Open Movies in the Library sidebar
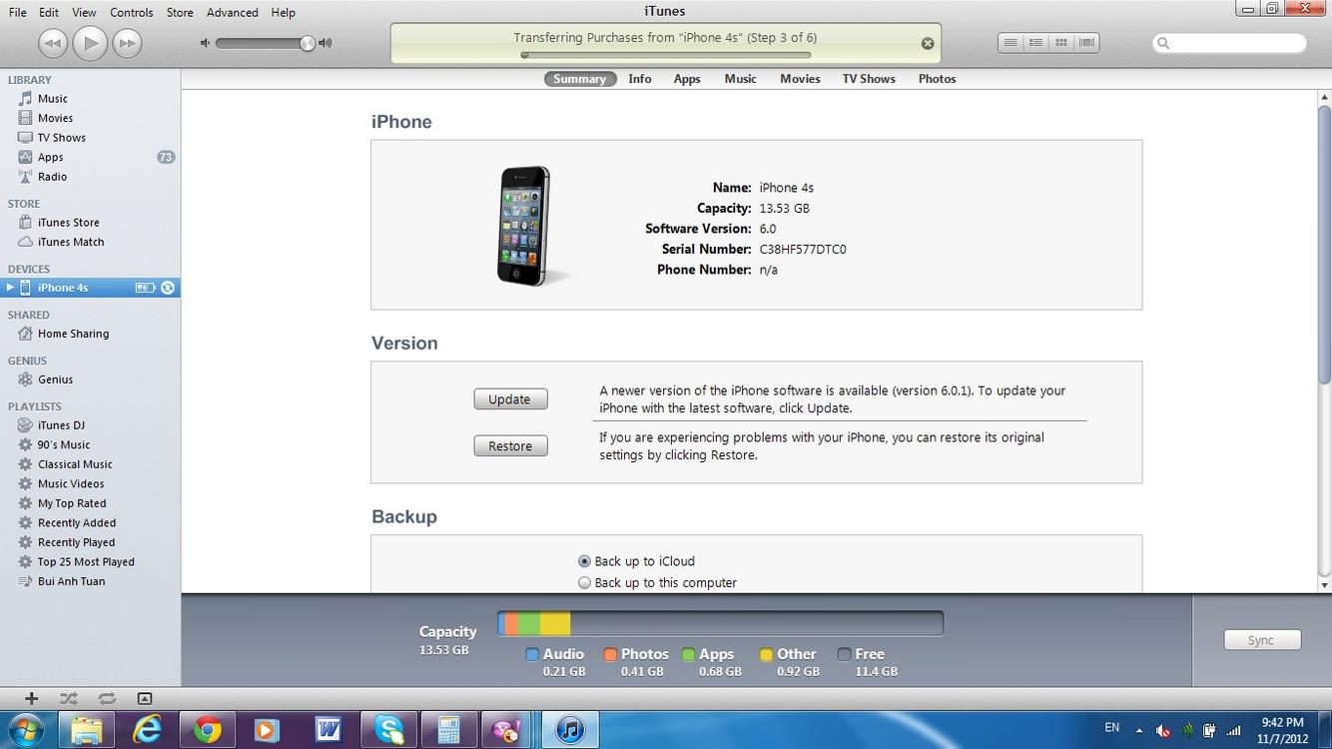This screenshot has height=749, width=1332. point(55,118)
